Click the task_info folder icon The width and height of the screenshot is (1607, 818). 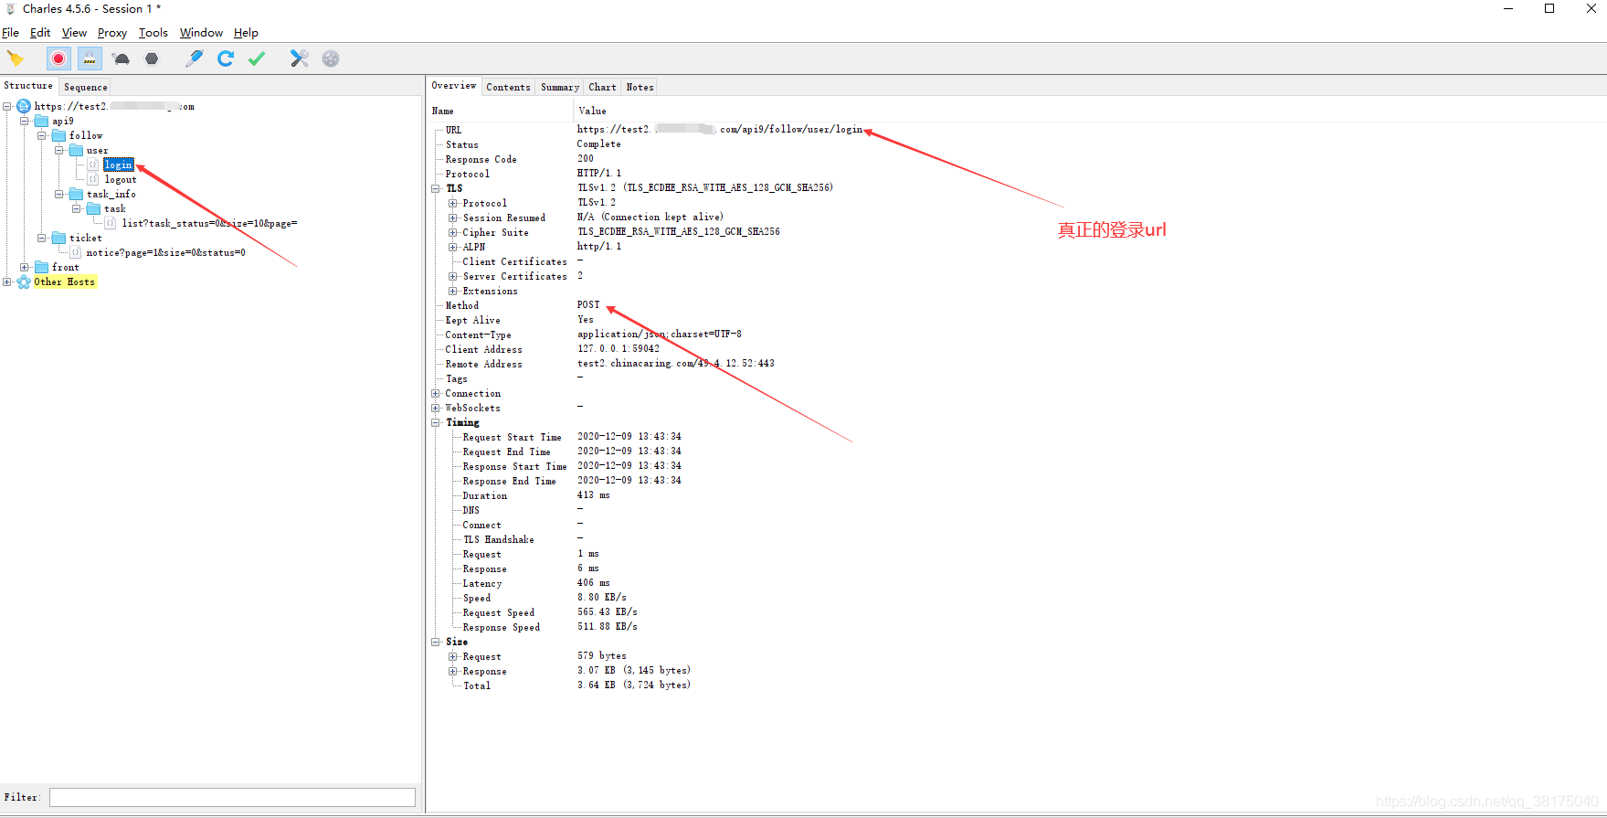[x=76, y=195]
